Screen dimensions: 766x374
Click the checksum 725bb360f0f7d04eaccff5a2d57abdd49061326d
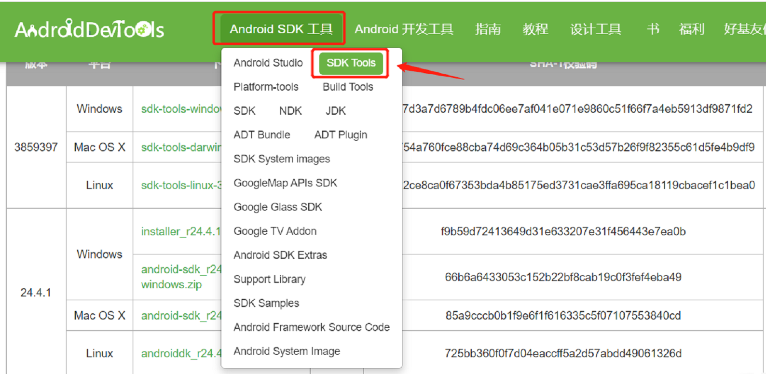point(563,353)
